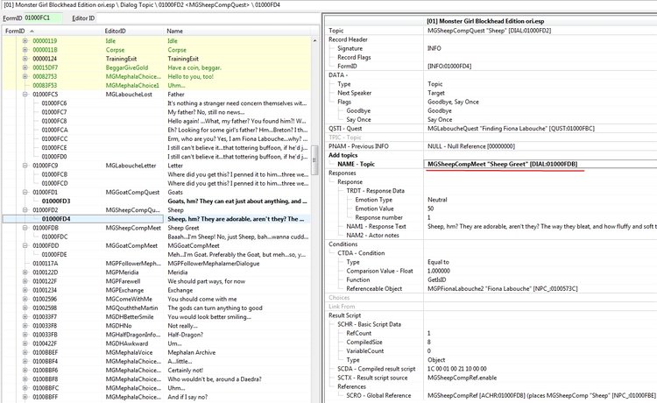
Task: Expand the 00082753 MGMephalaChoice node
Action: [x=25, y=77]
